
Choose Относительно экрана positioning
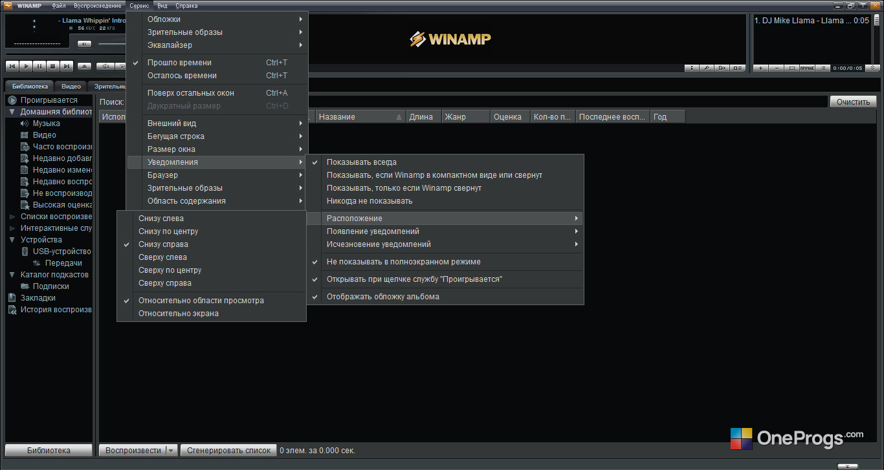coord(212,314)
